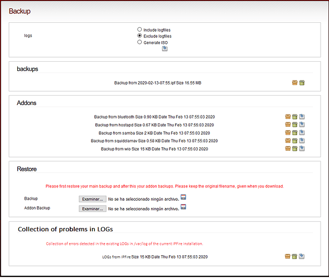Delete the wio addon backup
The image size is (329, 278).
(x=295, y=148)
